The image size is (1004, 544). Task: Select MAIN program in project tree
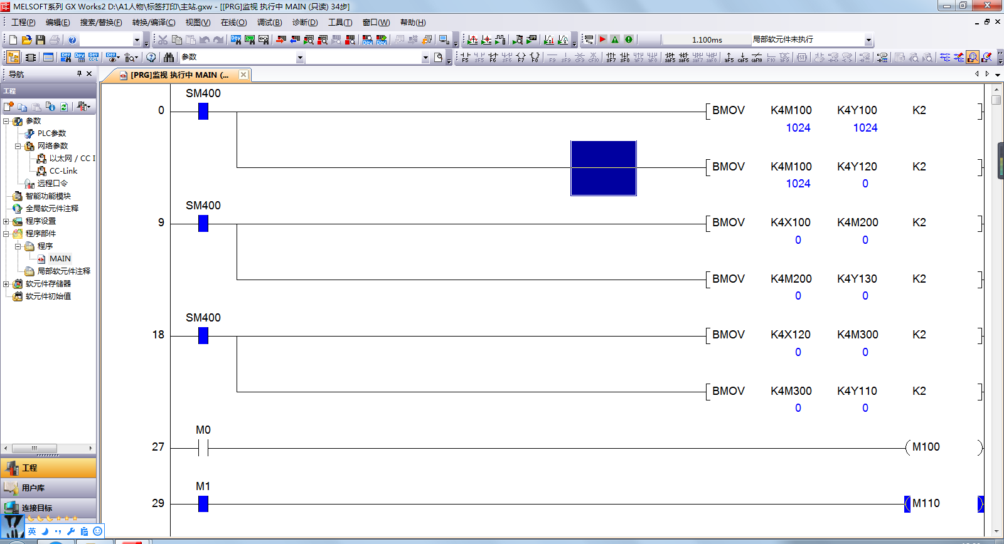click(x=60, y=259)
